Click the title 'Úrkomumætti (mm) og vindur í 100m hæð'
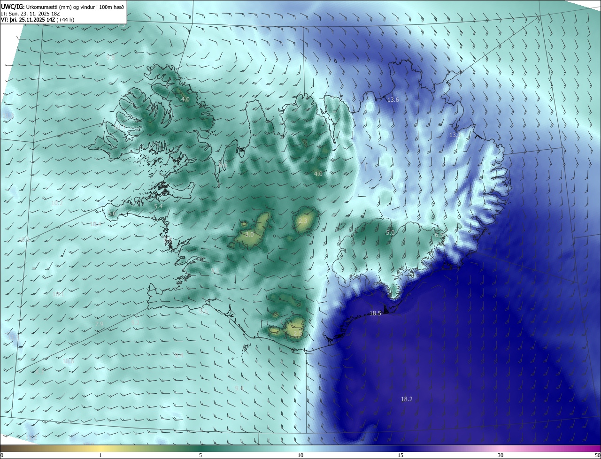Image resolution: width=601 pixels, height=459 pixels. click(x=75, y=7)
